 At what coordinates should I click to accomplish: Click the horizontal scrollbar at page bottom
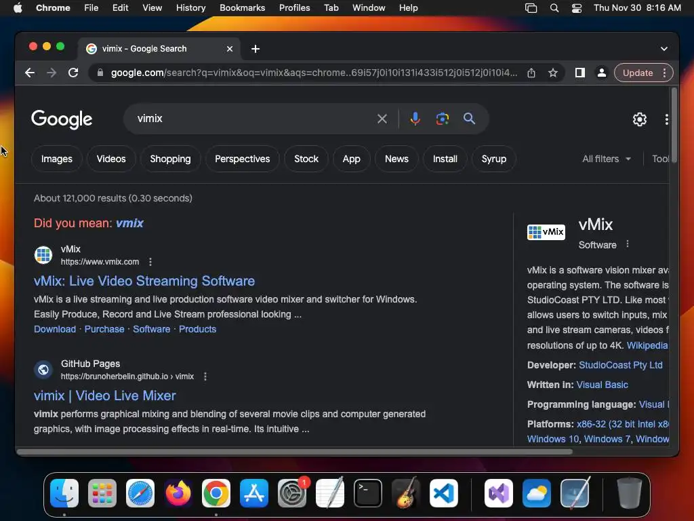pyautogui.click(x=294, y=452)
